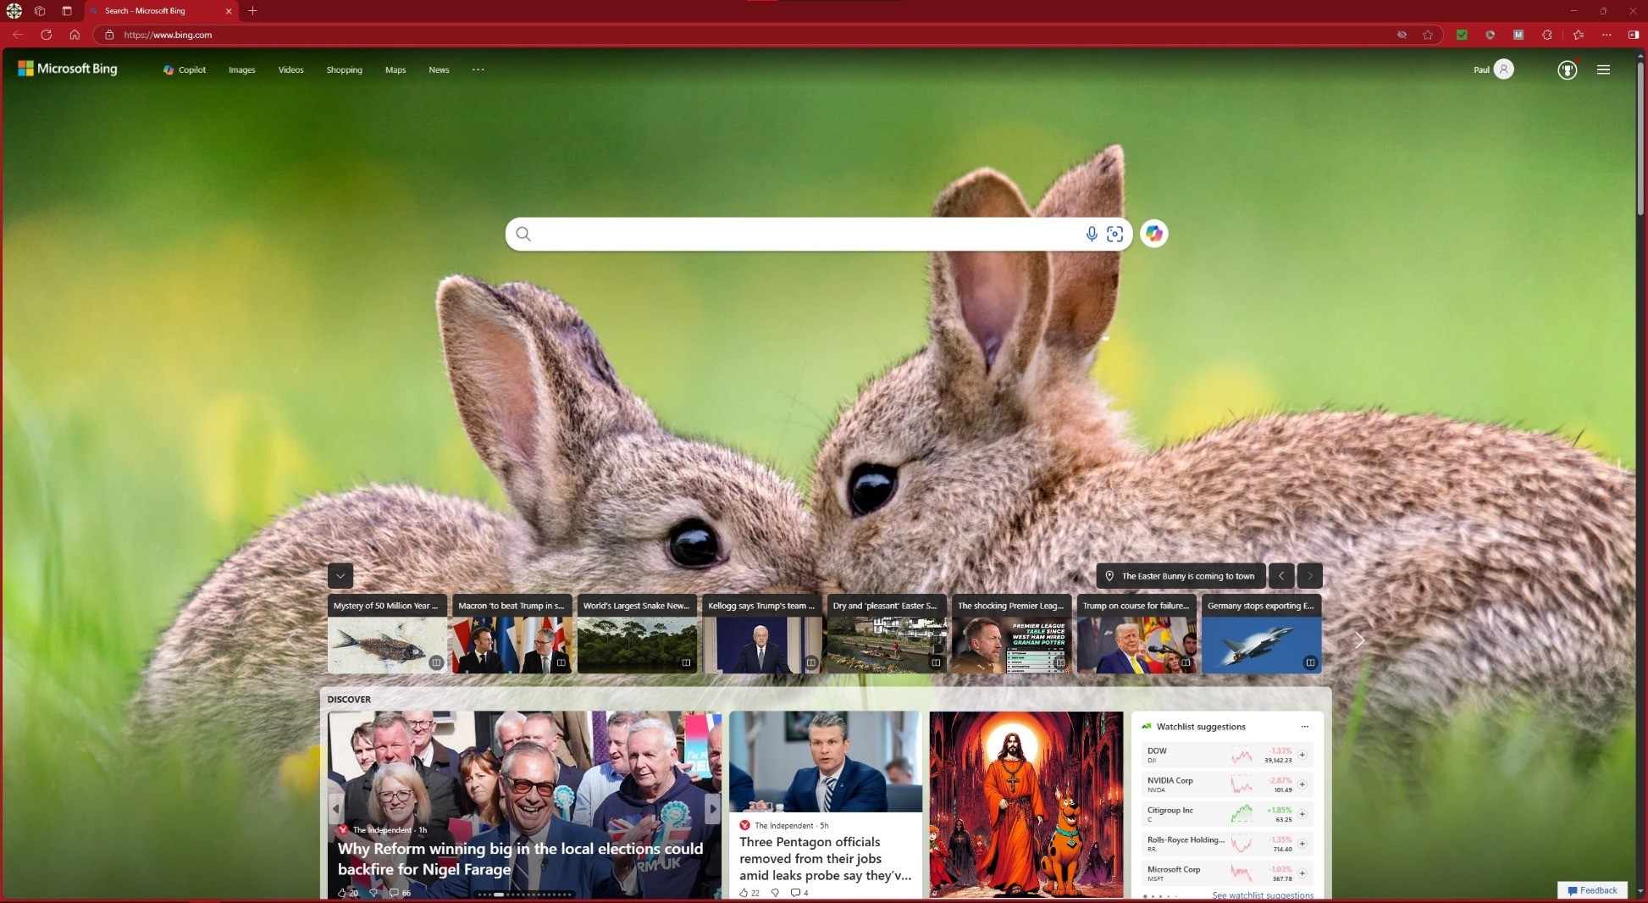This screenshot has height=903, width=1648.
Task: Open the browser Extensions puzzle icon
Action: [1547, 35]
